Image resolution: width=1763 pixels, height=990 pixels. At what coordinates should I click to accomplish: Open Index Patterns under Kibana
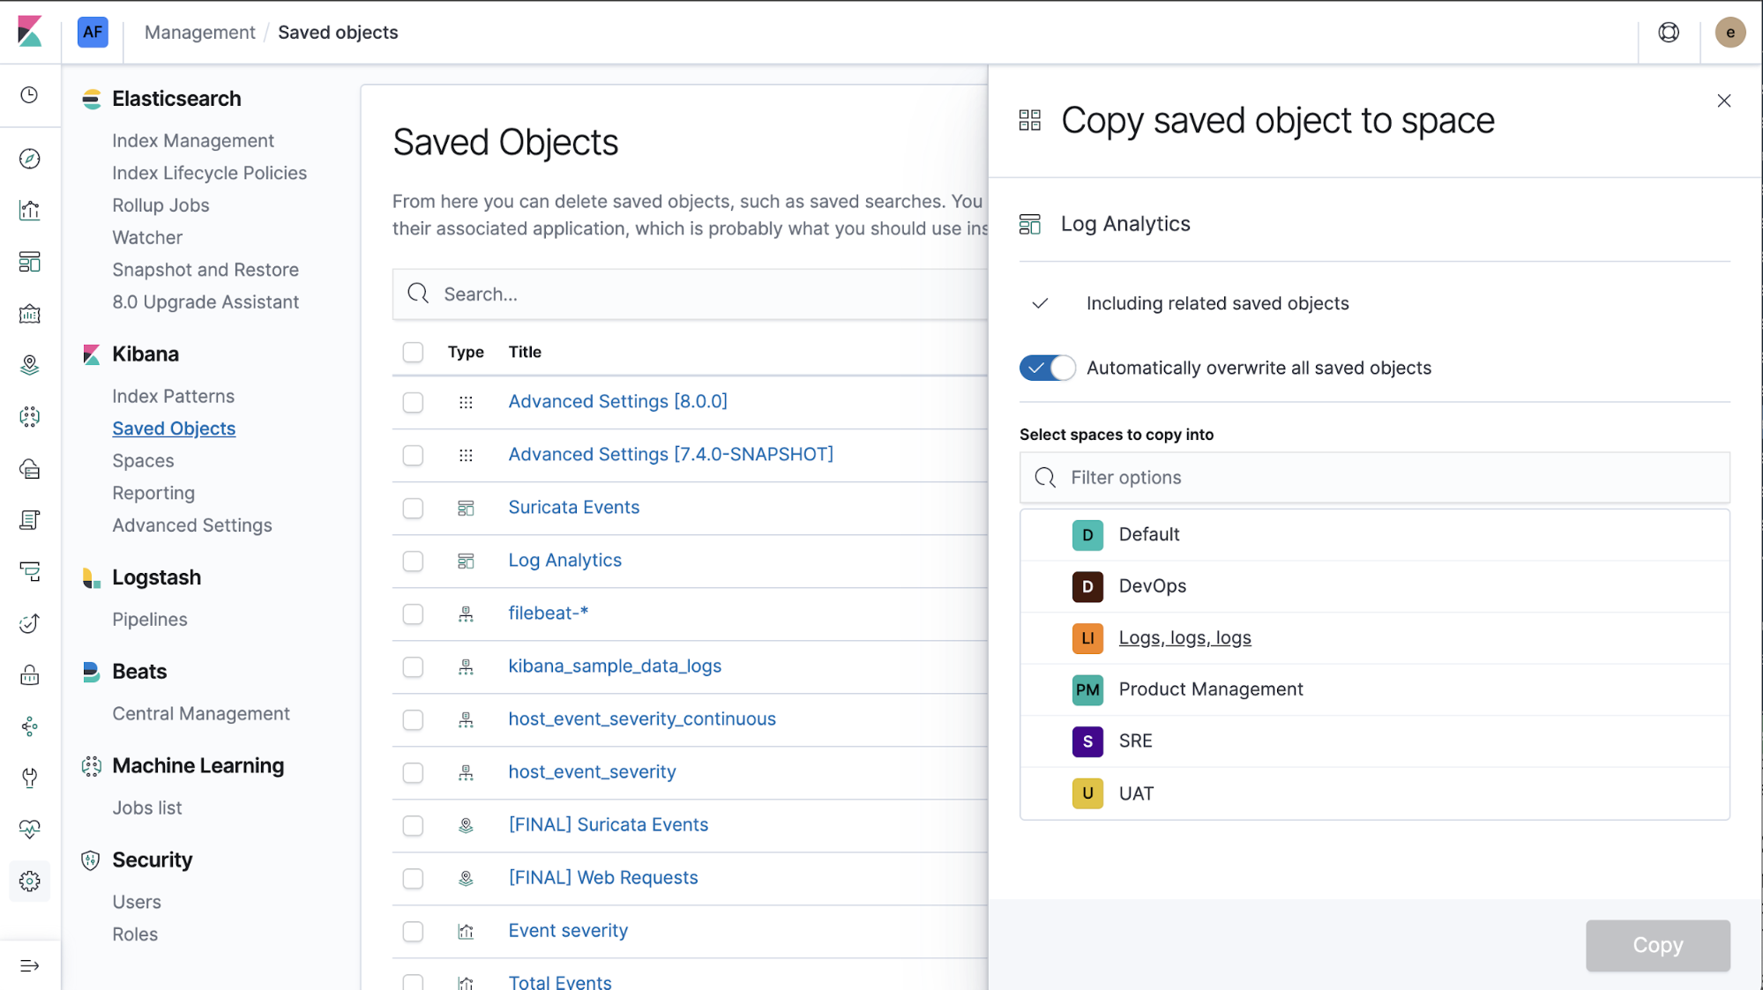pos(173,396)
